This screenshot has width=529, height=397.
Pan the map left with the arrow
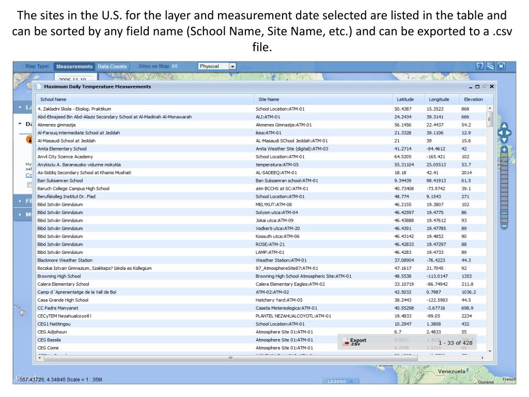pyautogui.click(x=500, y=133)
